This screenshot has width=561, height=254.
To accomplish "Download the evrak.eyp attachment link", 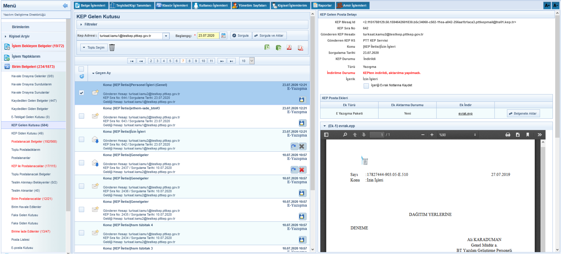I will (x=465, y=114).
